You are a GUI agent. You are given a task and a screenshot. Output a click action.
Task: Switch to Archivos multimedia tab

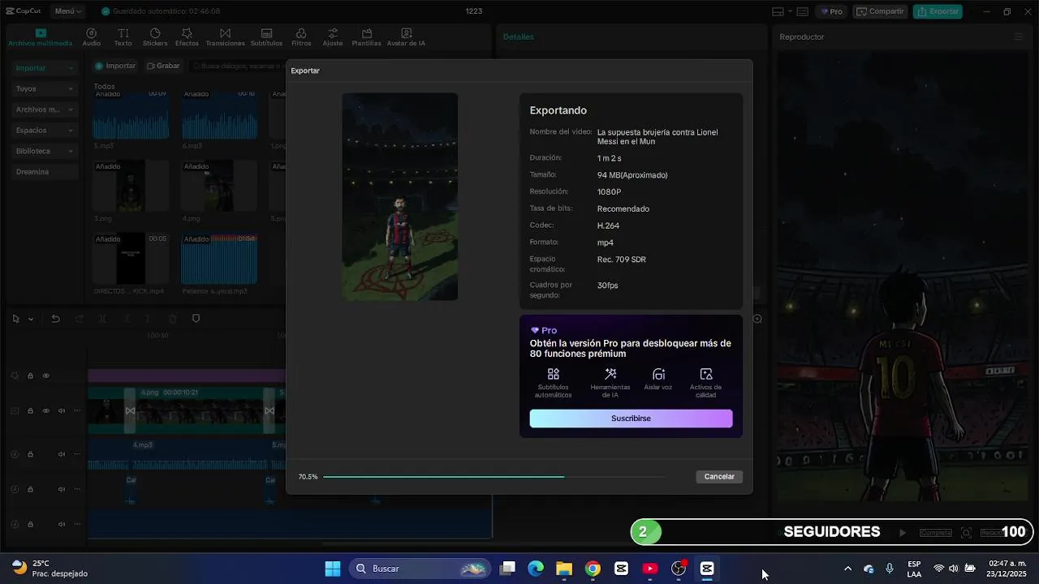[41, 37]
